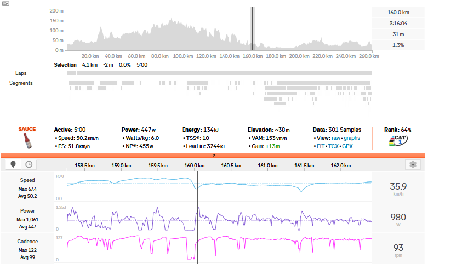Click the Speed chart label

(27, 180)
